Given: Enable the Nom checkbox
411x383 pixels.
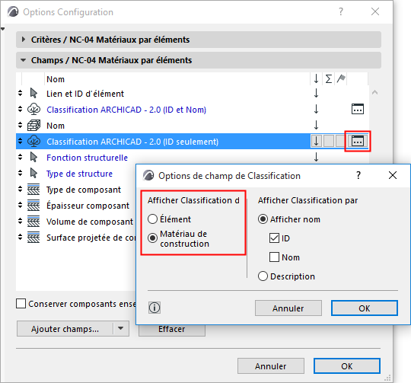Looking at the screenshot, I should [274, 257].
